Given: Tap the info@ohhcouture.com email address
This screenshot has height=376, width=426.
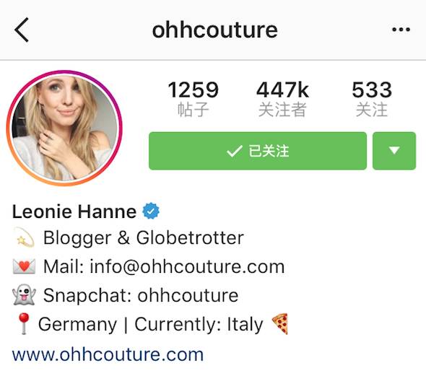Looking at the screenshot, I should (x=187, y=266).
